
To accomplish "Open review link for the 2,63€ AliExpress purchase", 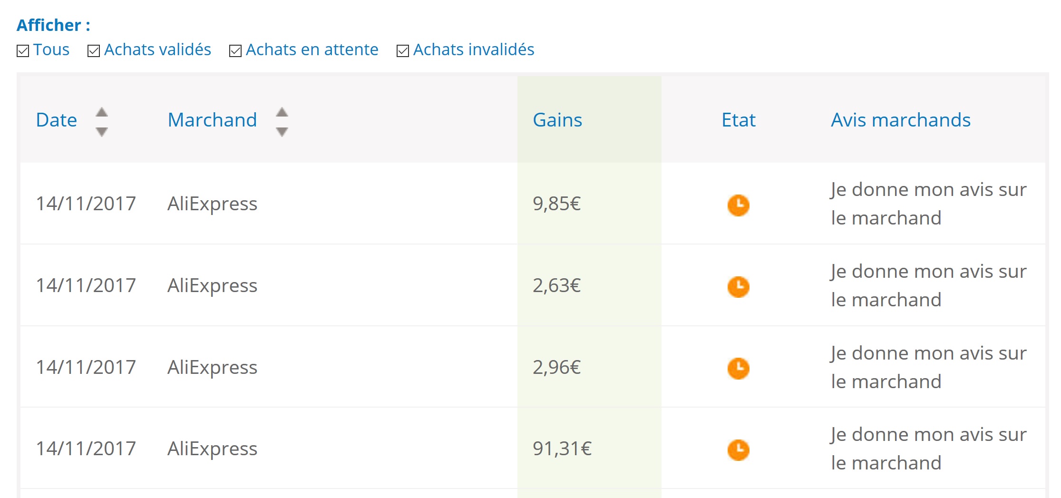I will click(928, 285).
